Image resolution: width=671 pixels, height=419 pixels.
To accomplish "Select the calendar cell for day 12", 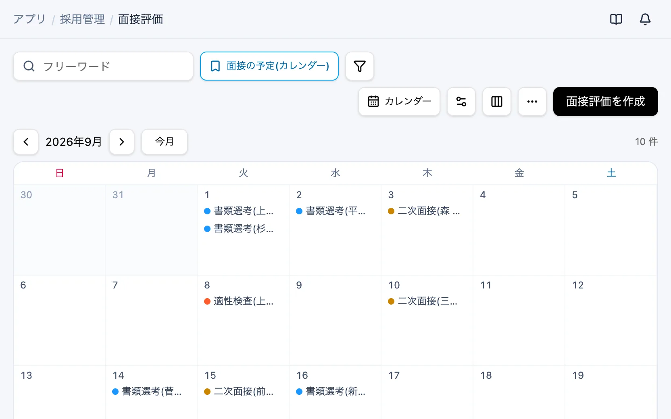I will 611,321.
